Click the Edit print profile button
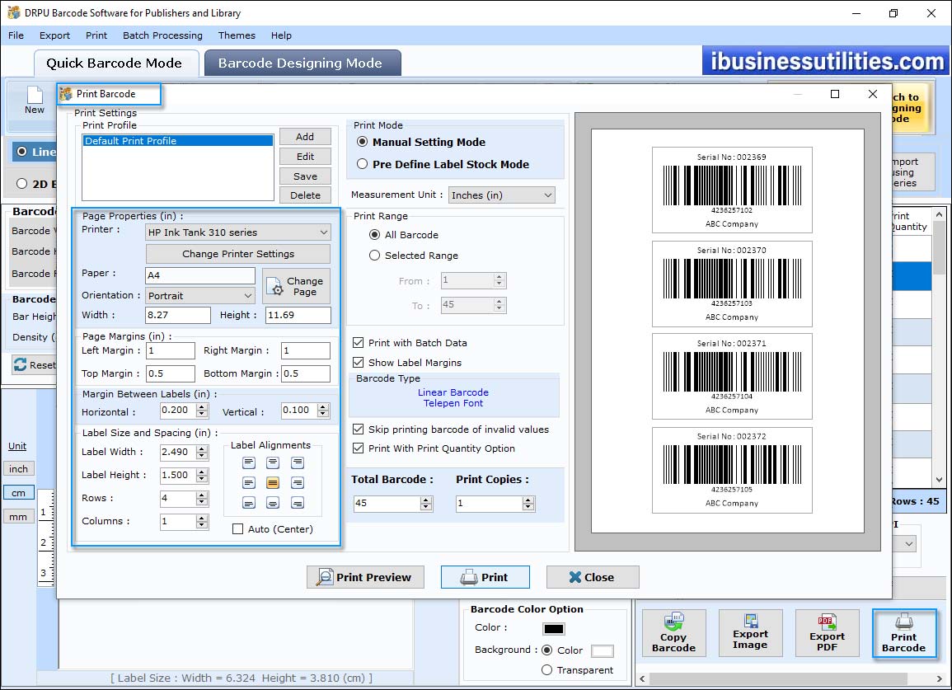This screenshot has height=690, width=952. click(306, 156)
